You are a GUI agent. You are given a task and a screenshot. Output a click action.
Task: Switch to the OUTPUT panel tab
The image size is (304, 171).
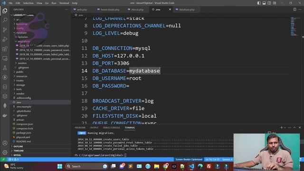point(94,128)
